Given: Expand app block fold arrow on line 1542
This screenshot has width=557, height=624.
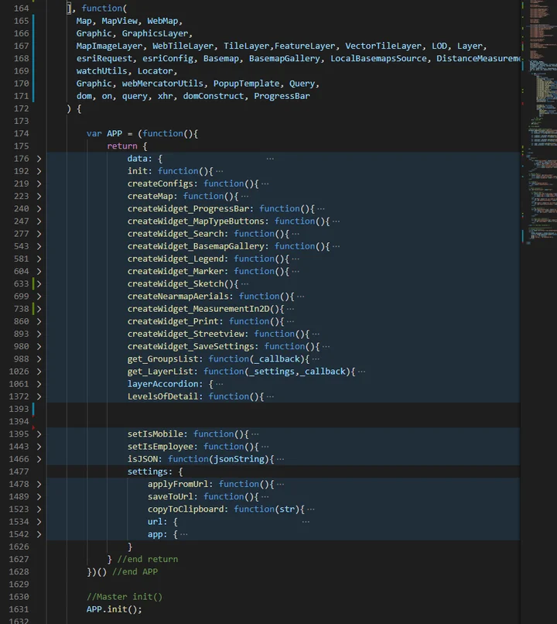Looking at the screenshot, I should click(x=39, y=534).
